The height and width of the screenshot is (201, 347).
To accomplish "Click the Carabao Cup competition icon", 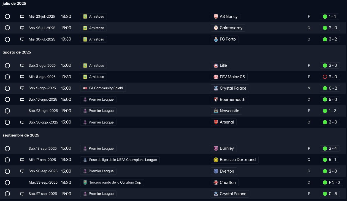I will pos(85,183).
